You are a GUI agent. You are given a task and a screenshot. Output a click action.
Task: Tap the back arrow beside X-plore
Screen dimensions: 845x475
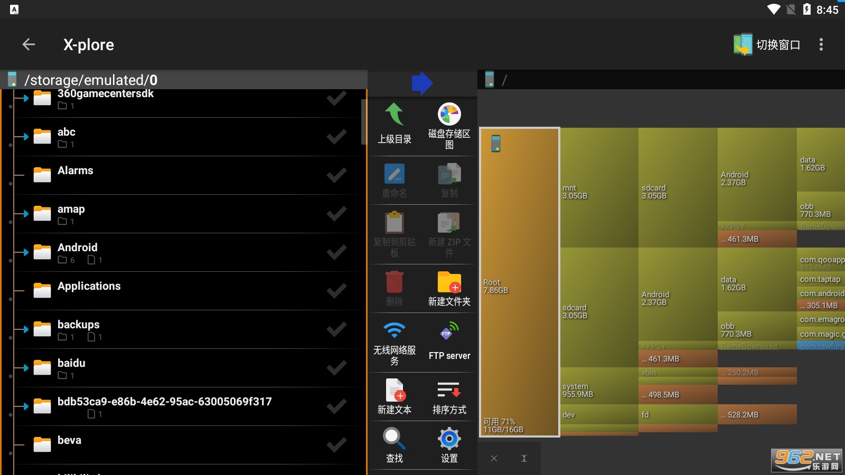(x=29, y=44)
